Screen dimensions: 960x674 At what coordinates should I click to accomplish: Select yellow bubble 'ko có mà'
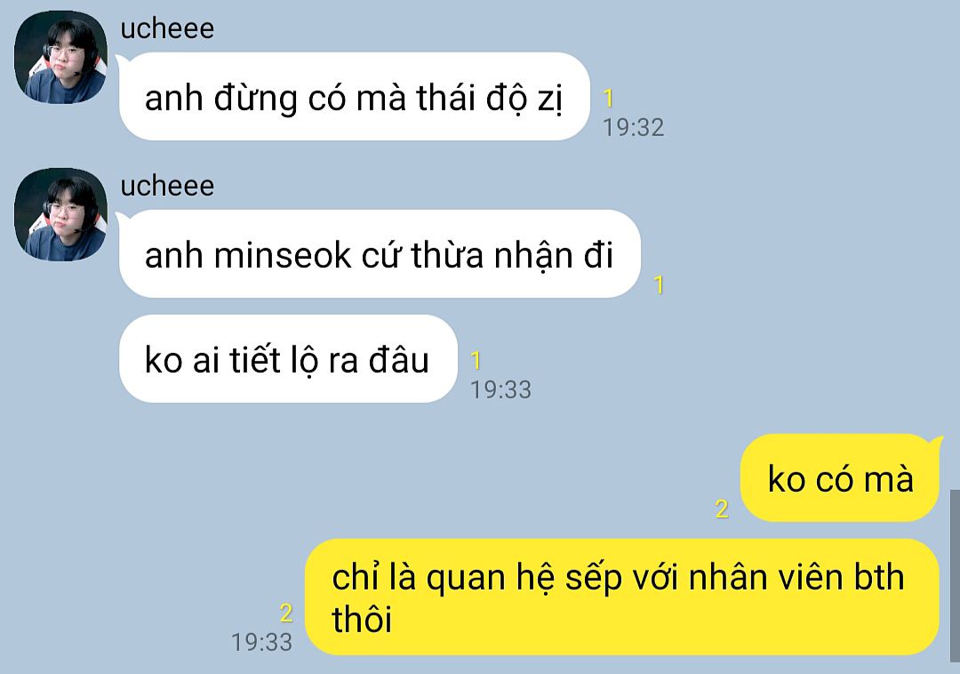point(840,478)
